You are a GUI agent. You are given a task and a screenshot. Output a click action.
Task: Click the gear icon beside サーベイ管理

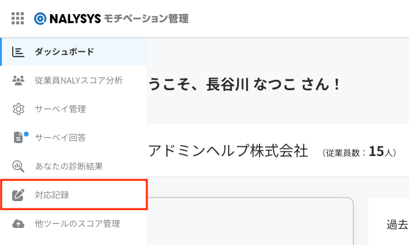tap(18, 109)
